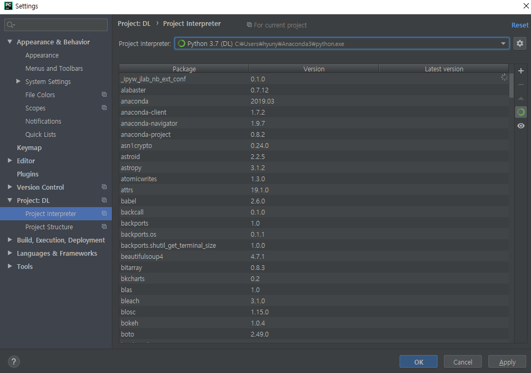Screen dimensions: 531x373
Task: Expand Build, Execution, Deployment section
Action: point(10,240)
